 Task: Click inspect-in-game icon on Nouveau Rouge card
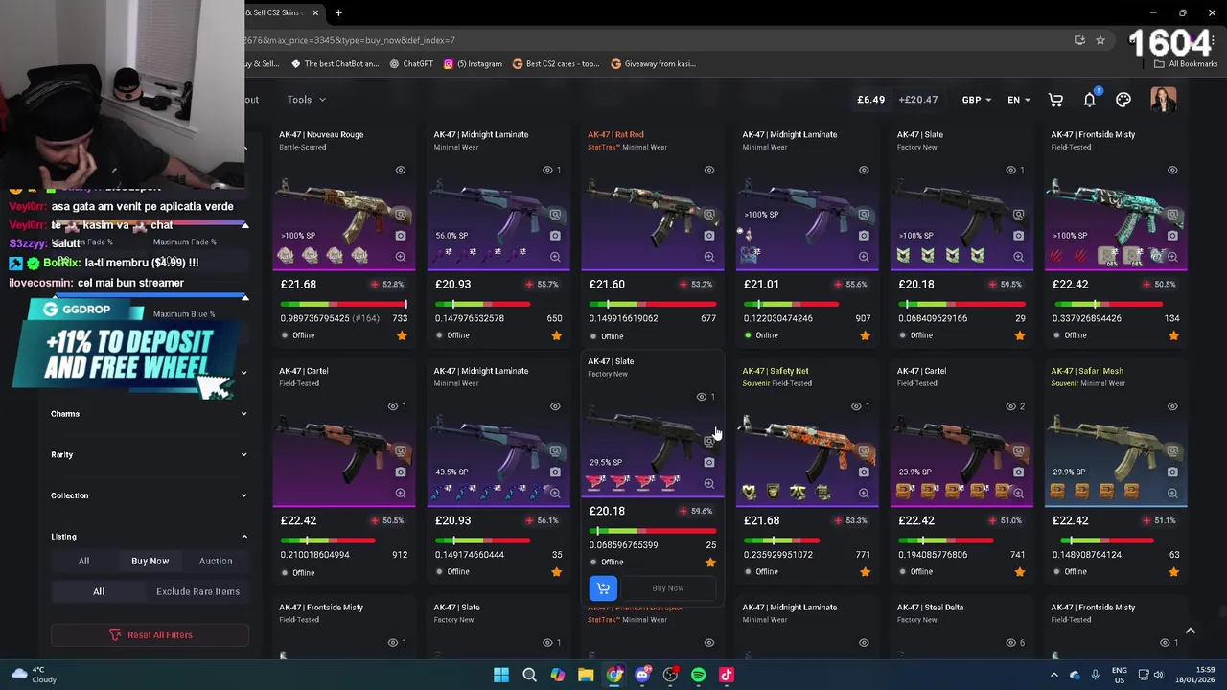pos(401,215)
